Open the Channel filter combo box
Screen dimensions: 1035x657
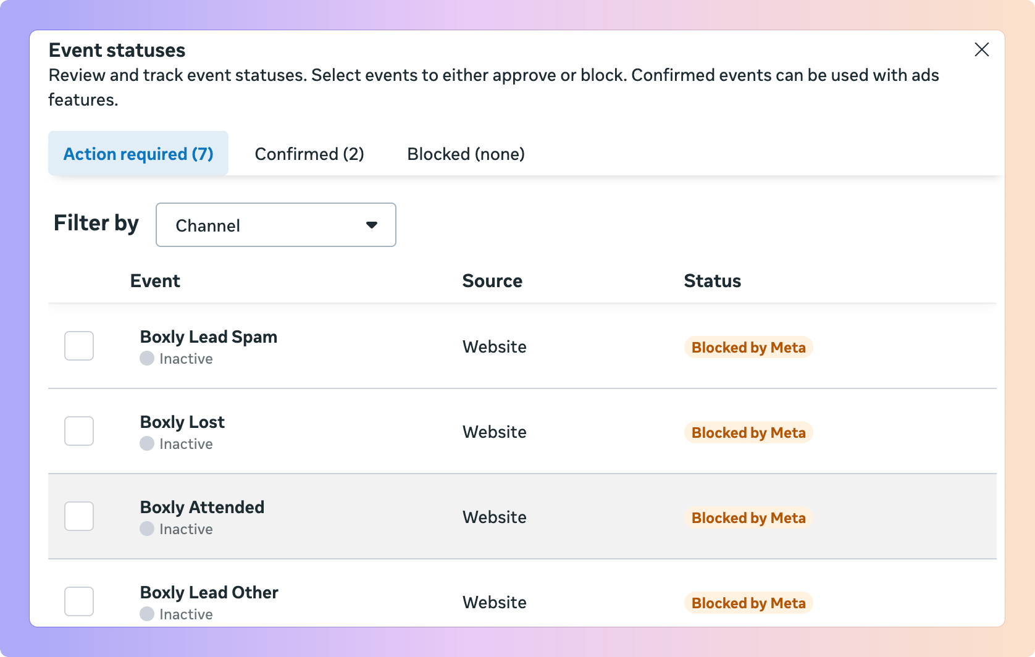(275, 225)
